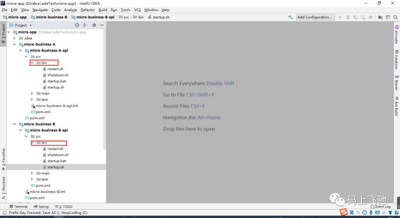Expand the .idea folder
Screen dimensions: 400x218
point(14,38)
